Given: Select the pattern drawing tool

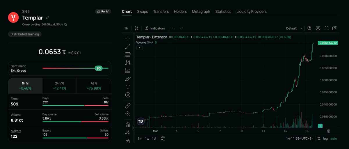Looking at the screenshot, I should click(128, 63).
